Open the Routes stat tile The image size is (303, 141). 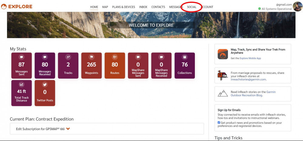click(115, 65)
